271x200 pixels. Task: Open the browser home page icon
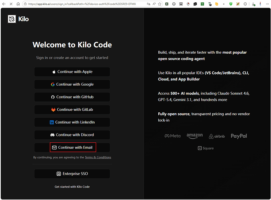(18, 4)
